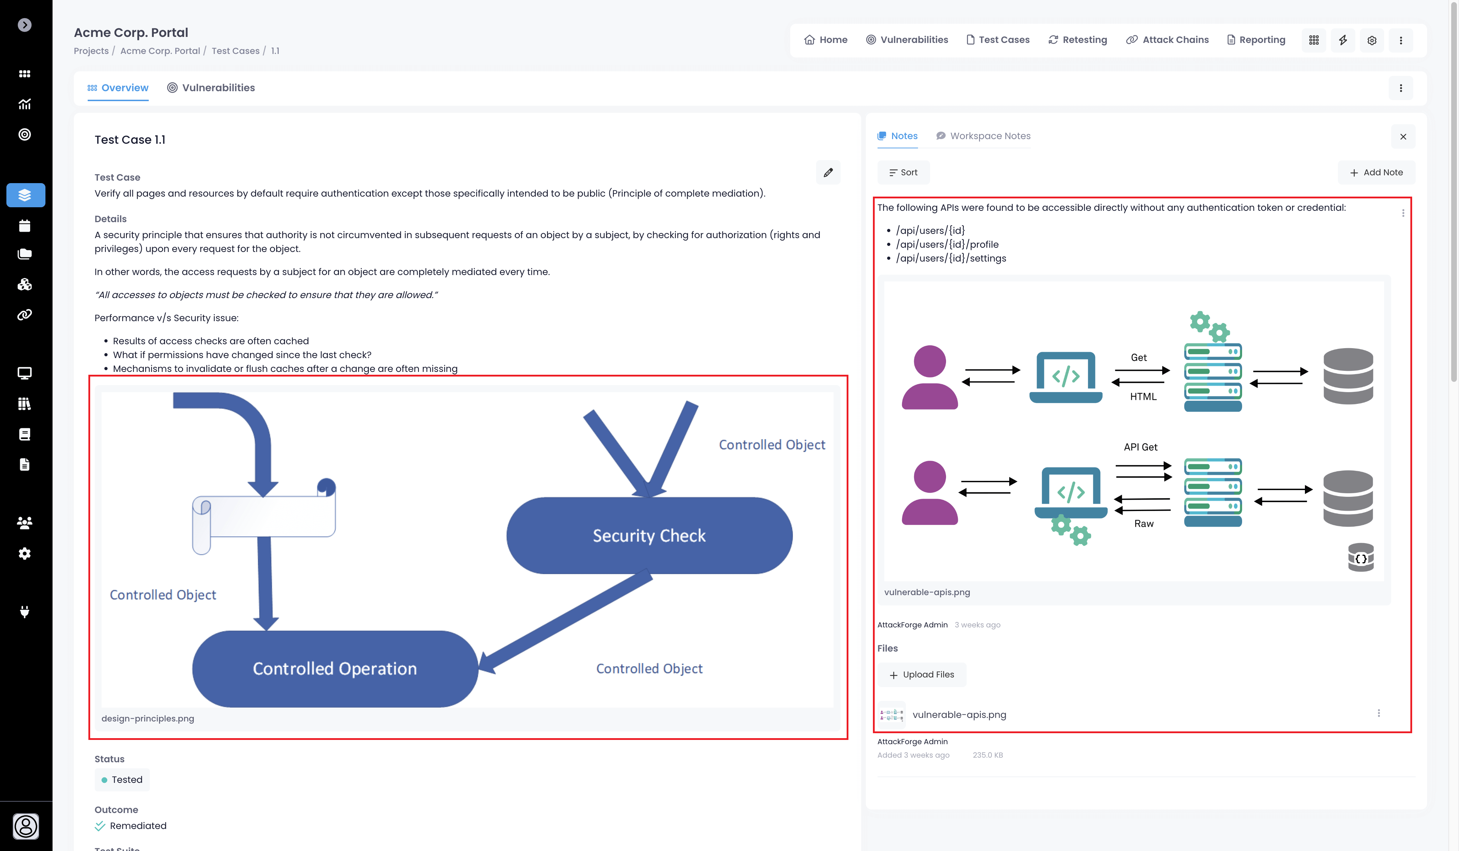Image resolution: width=1459 pixels, height=851 pixels.
Task: Open the kebab menu beside Overview tabs
Action: (1400, 88)
